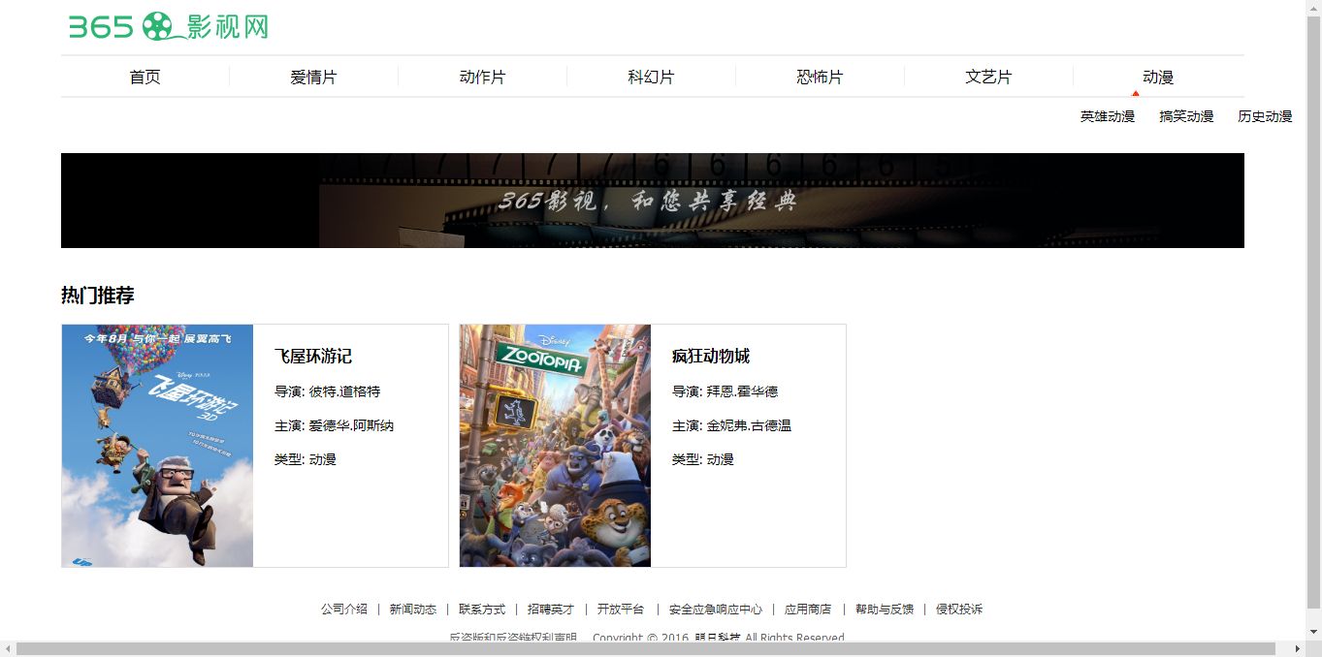Click the 飞屋环游记 movie title
Image resolution: width=1322 pixels, height=657 pixels.
coord(313,357)
